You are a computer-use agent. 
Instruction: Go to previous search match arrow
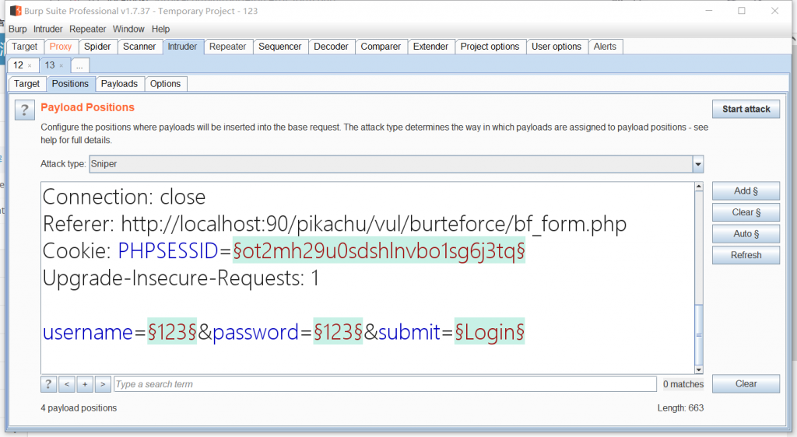coord(67,384)
